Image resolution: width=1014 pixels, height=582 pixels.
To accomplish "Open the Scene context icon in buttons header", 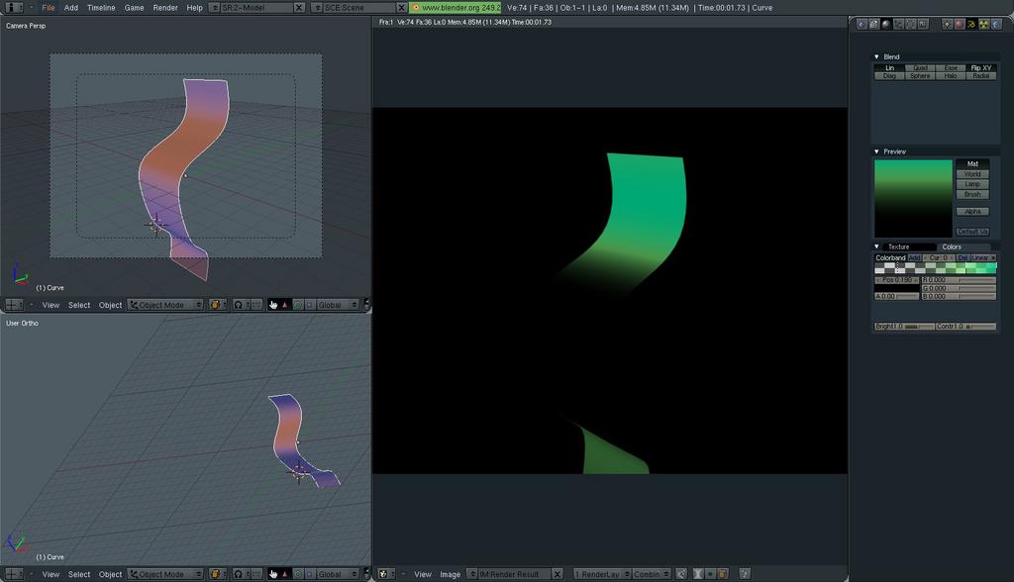I will click(x=923, y=24).
